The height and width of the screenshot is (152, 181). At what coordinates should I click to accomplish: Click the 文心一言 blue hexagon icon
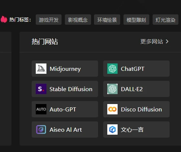pos(112,129)
